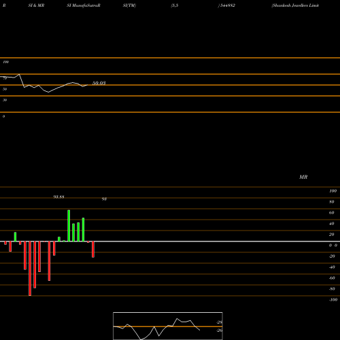Click the 100 label on the MR axis
340x340 pixels.
click(x=333, y=191)
